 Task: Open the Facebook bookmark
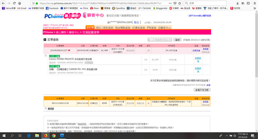pyautogui.click(x=52, y=8)
